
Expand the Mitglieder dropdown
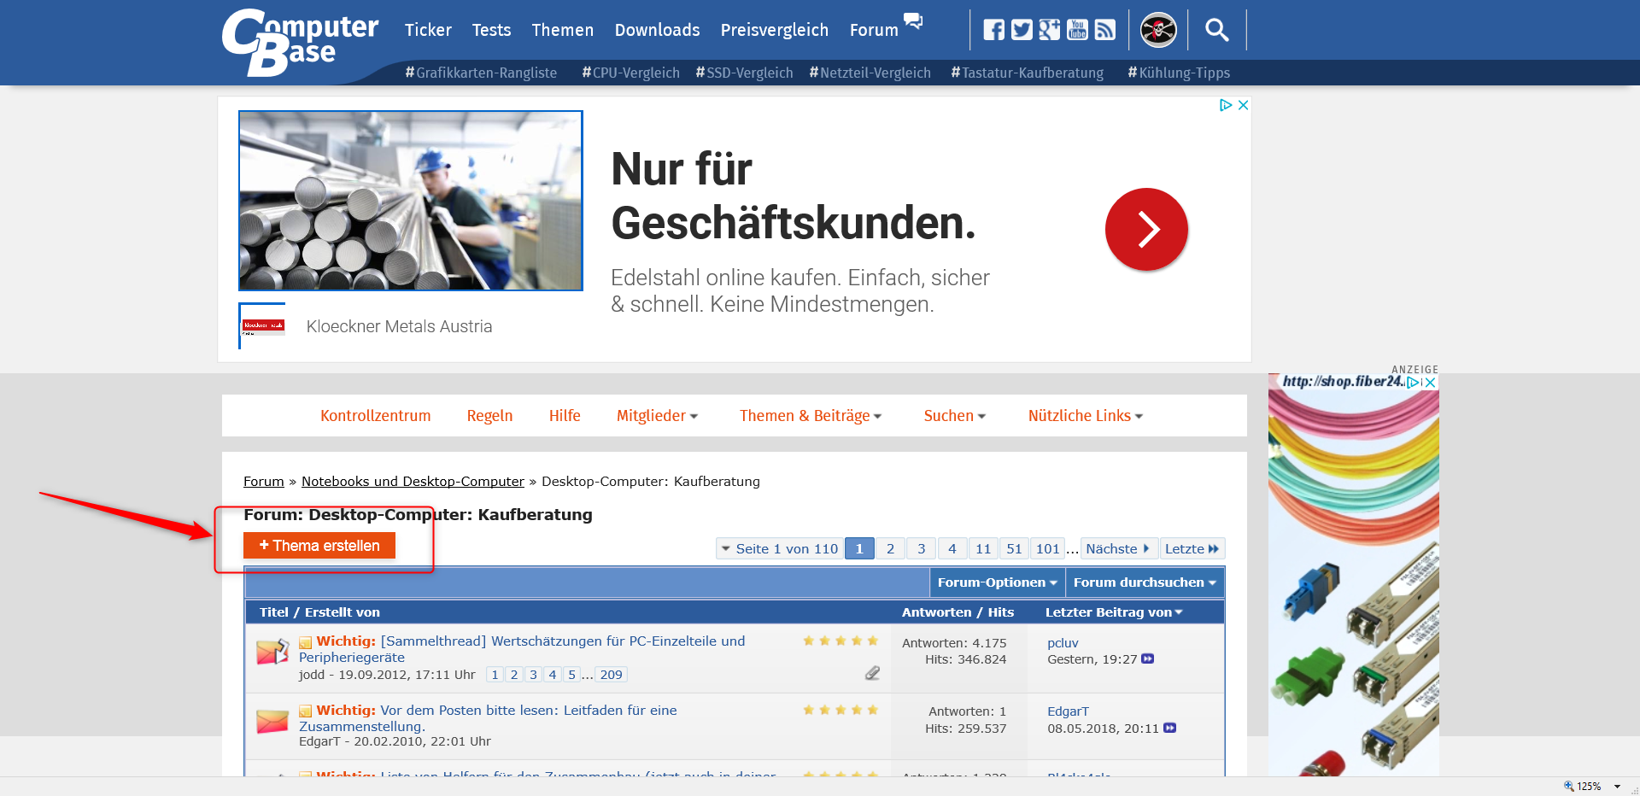pyautogui.click(x=657, y=416)
